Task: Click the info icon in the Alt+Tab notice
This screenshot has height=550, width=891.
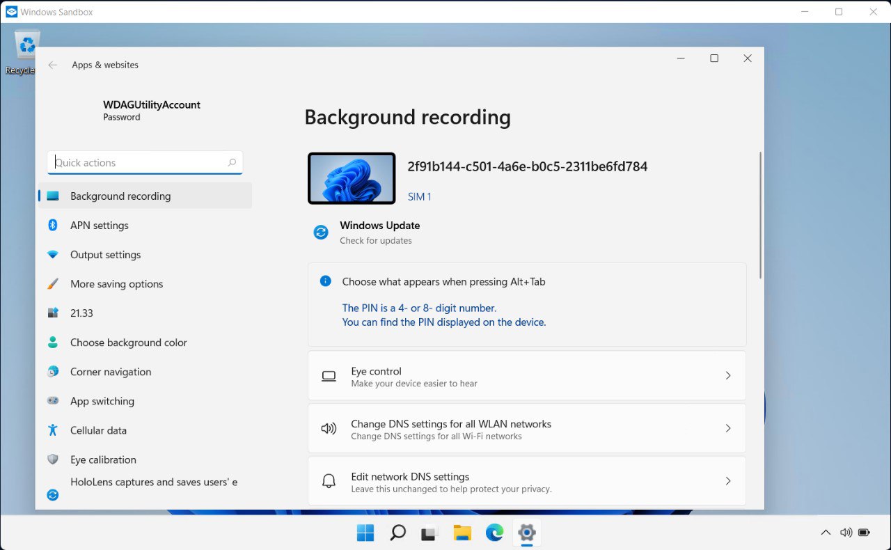Action: [325, 281]
